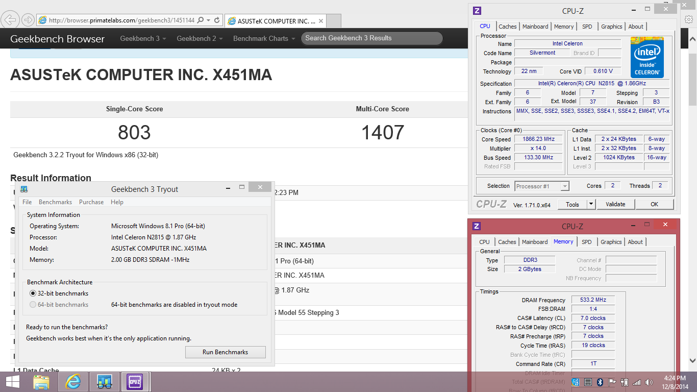Open Internet Explorer settings gear
697x392 pixels.
coord(689,19)
